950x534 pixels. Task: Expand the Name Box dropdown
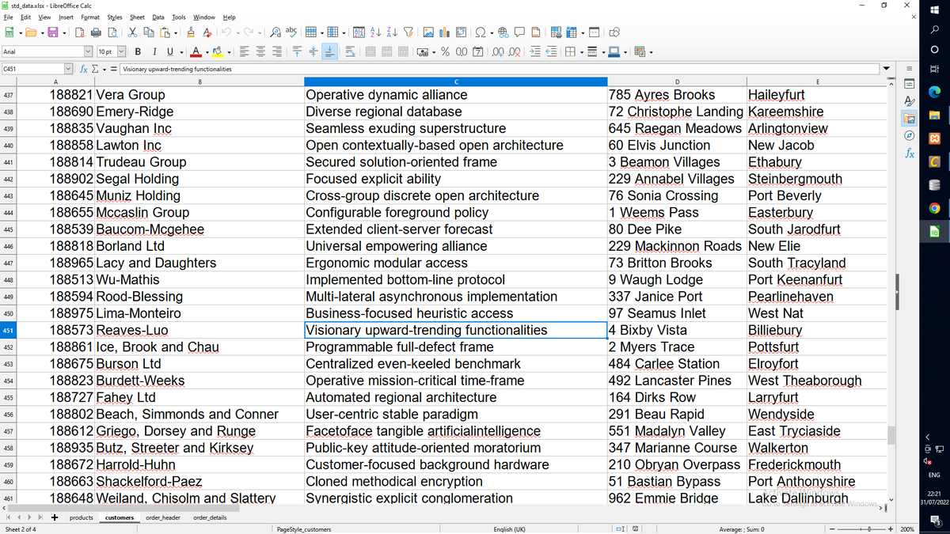coord(69,69)
